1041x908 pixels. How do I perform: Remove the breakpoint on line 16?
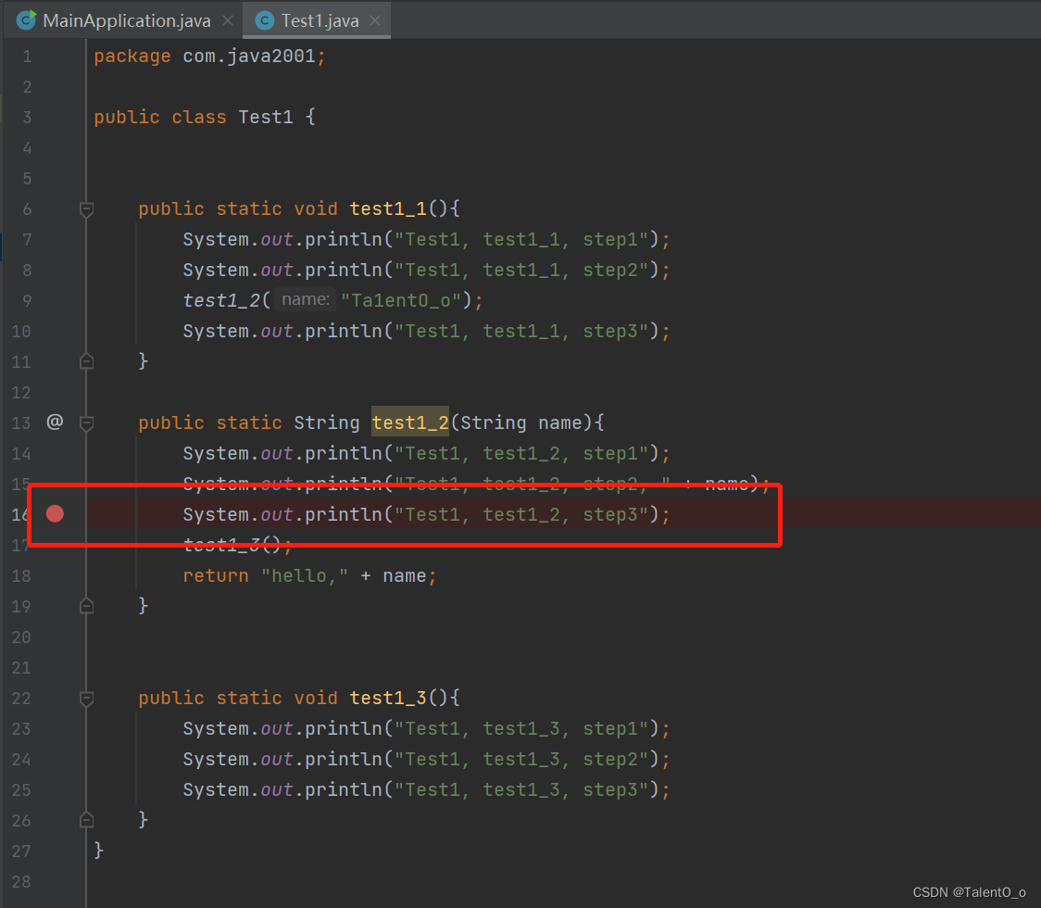click(x=55, y=513)
